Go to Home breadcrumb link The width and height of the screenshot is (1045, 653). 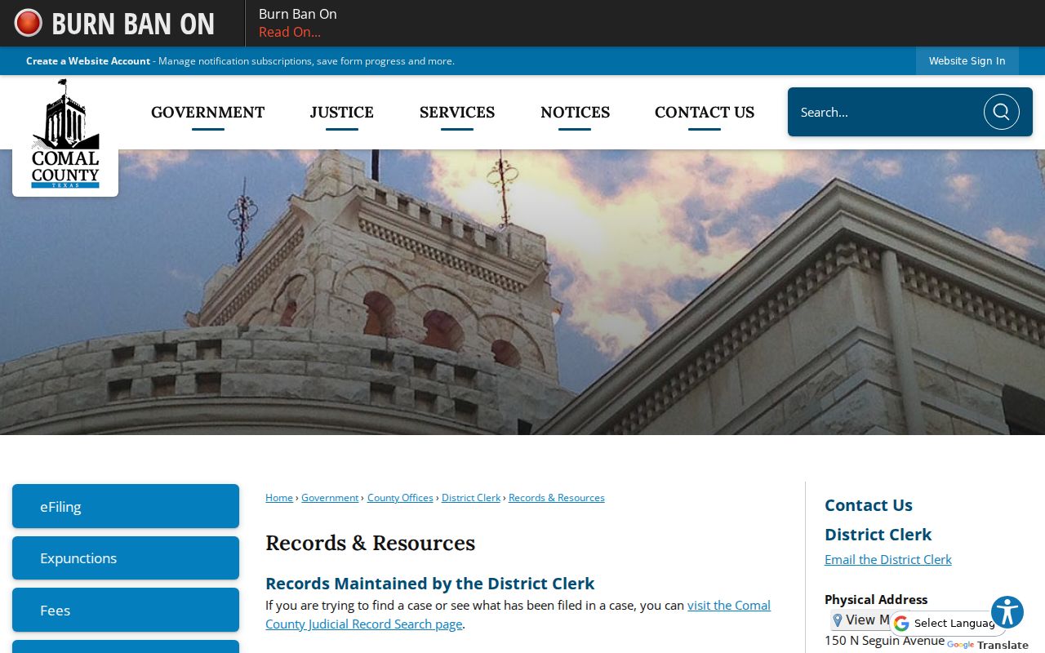pos(279,498)
